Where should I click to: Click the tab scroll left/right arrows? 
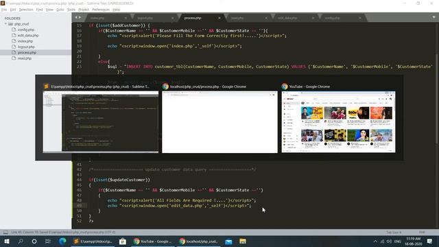click(78, 17)
